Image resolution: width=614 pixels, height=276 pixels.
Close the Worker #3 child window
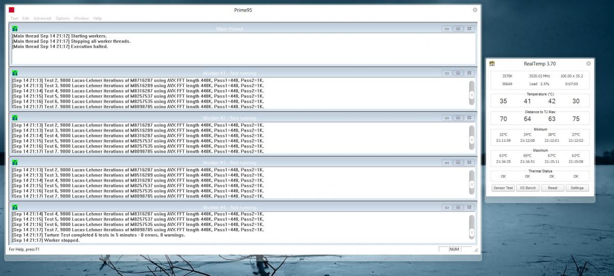[x=470, y=162]
